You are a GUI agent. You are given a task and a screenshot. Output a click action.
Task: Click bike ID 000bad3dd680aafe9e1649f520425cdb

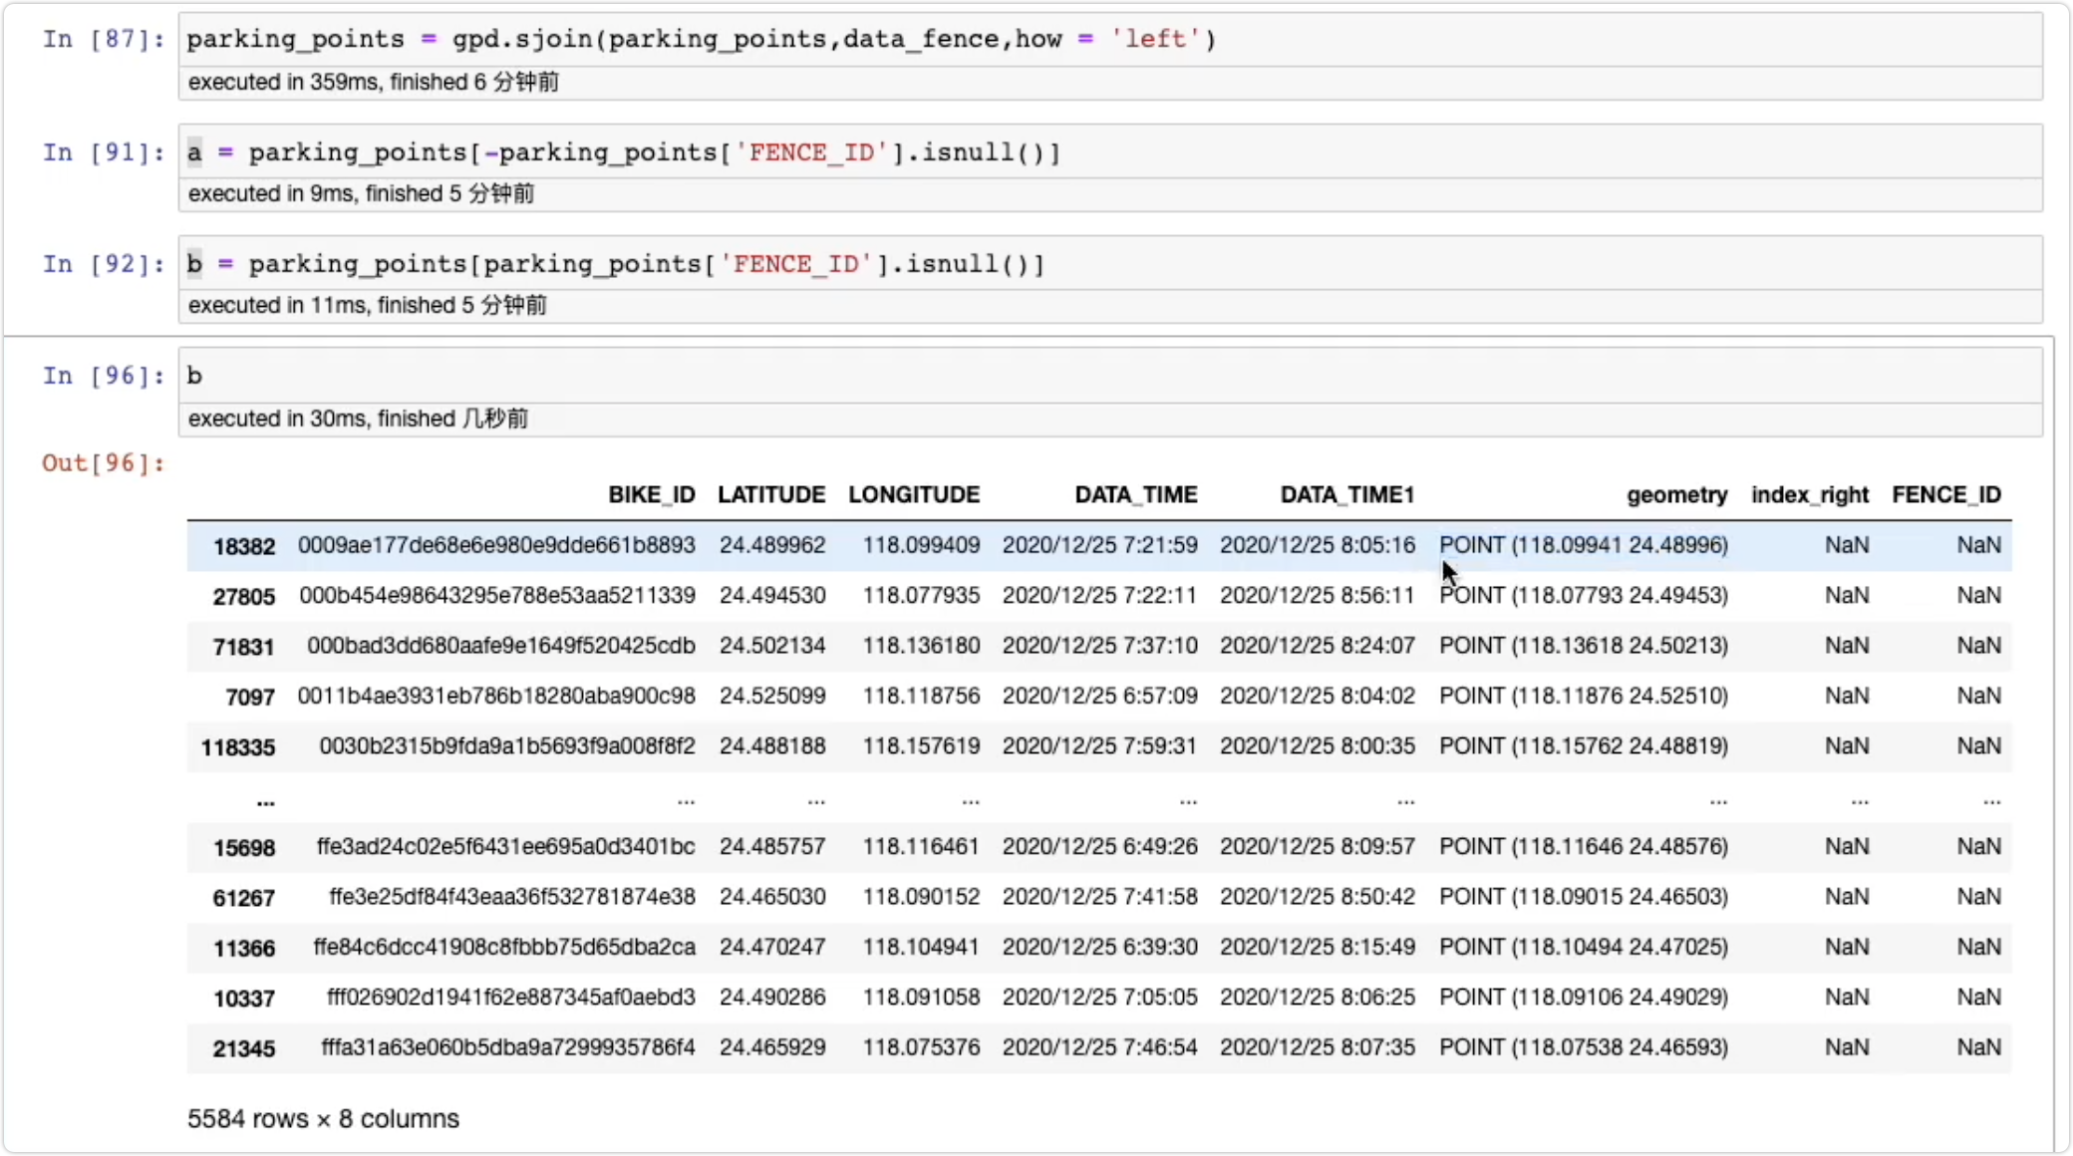[501, 646]
